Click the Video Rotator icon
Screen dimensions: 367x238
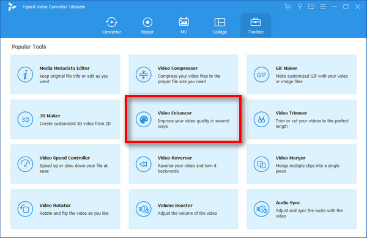[x=25, y=209]
